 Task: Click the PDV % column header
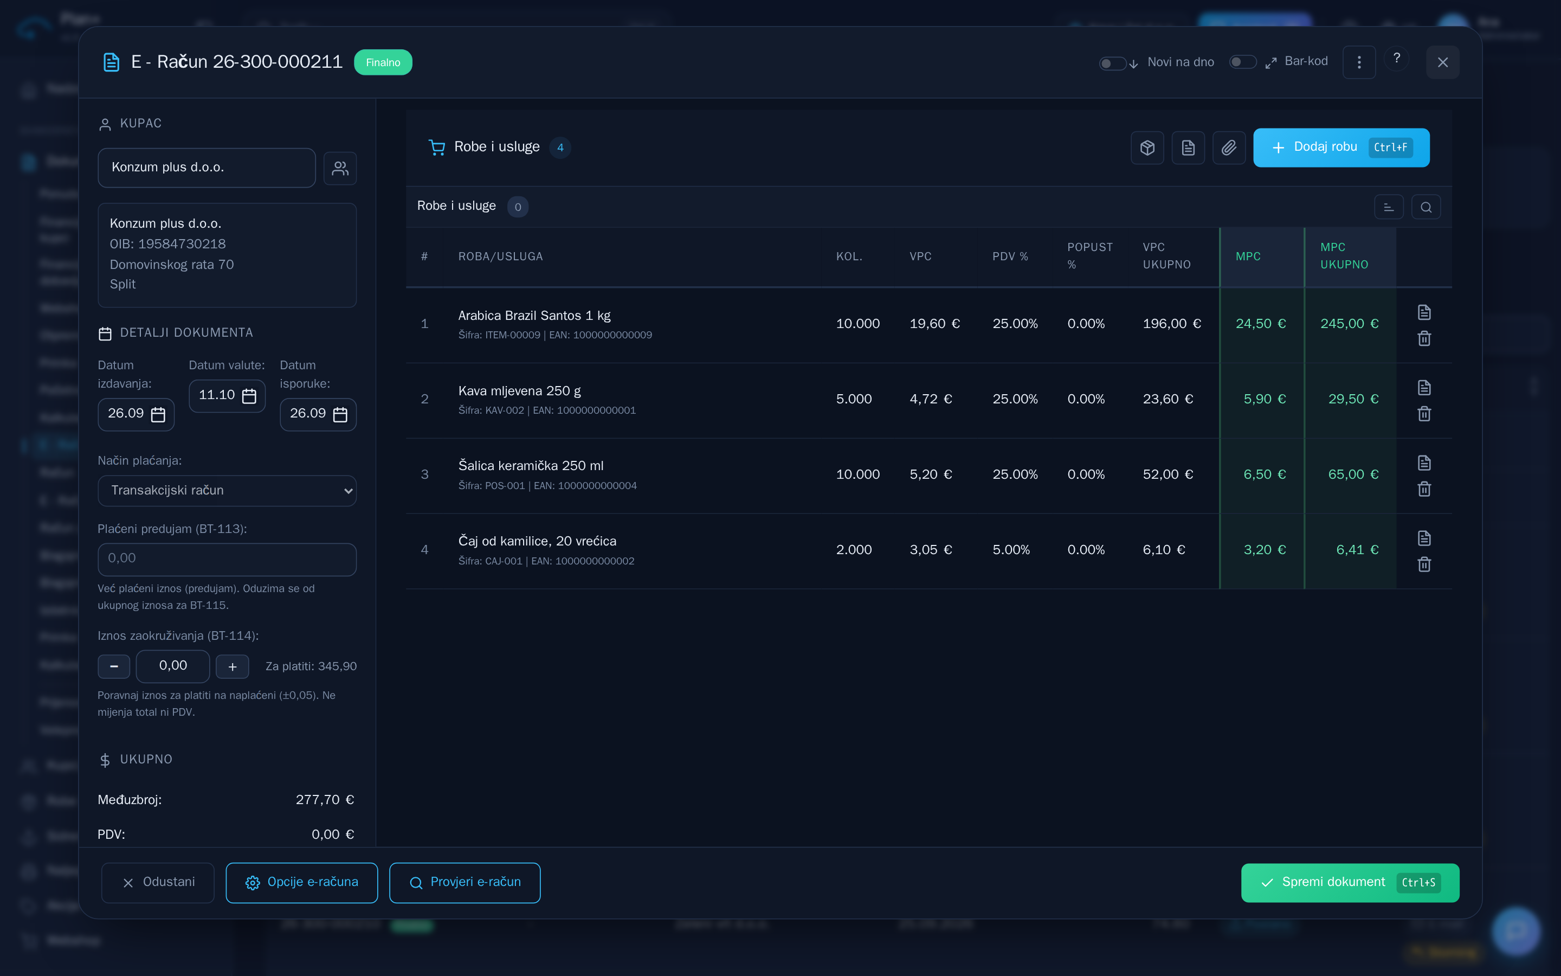click(x=1010, y=257)
